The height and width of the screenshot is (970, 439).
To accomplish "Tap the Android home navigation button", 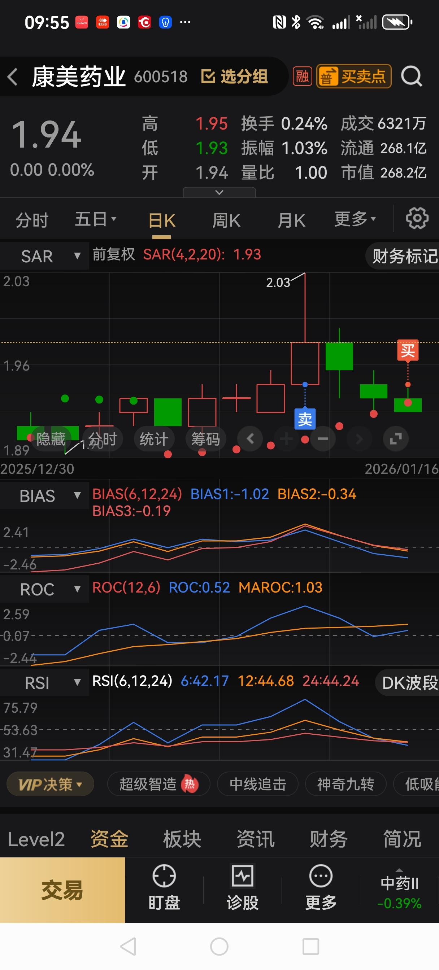I will pyautogui.click(x=219, y=946).
